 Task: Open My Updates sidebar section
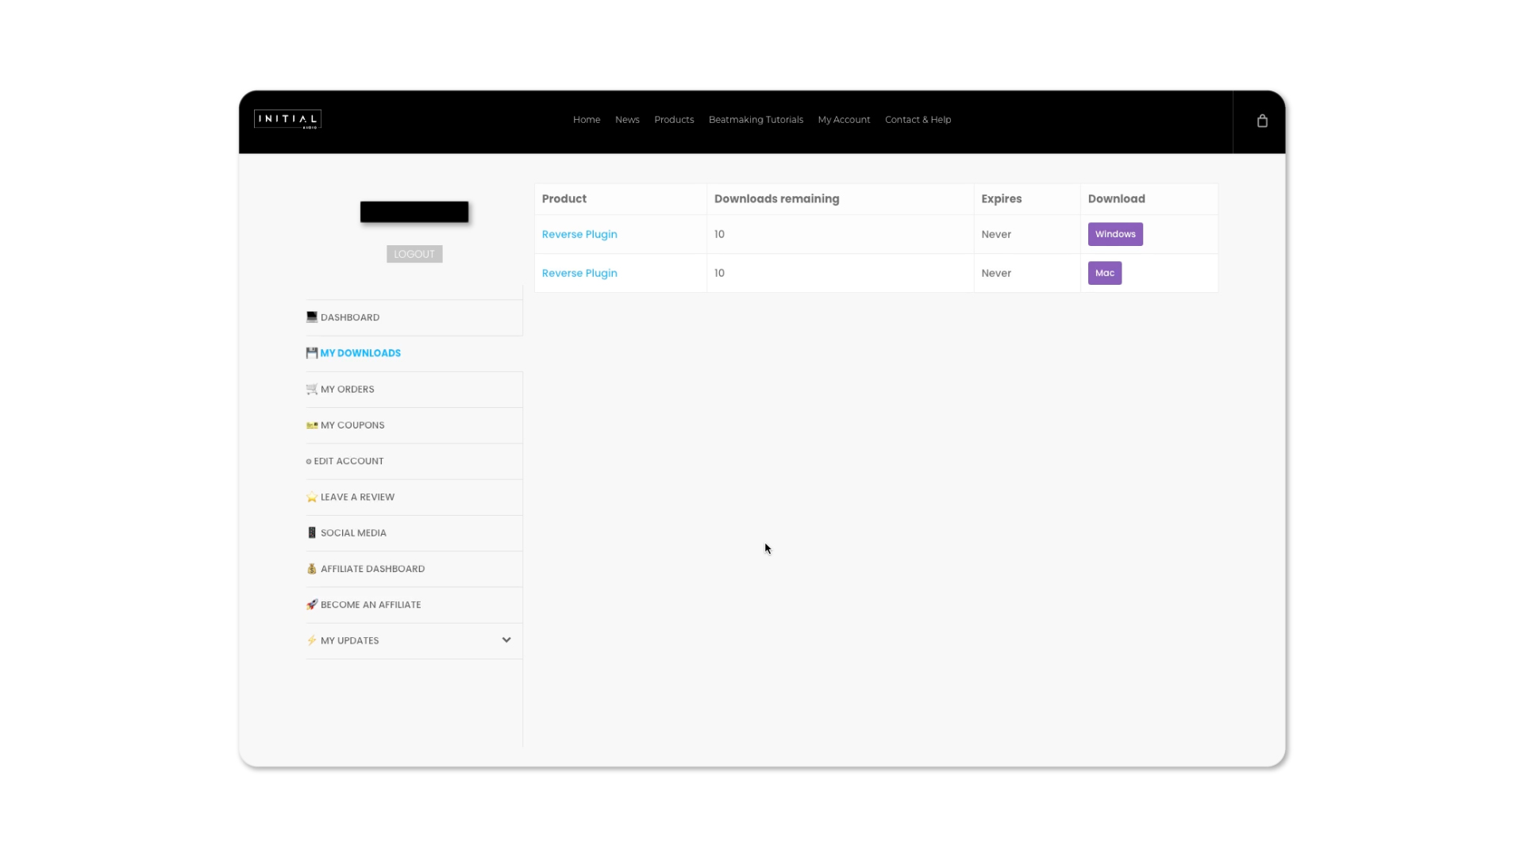pyautogui.click(x=350, y=640)
